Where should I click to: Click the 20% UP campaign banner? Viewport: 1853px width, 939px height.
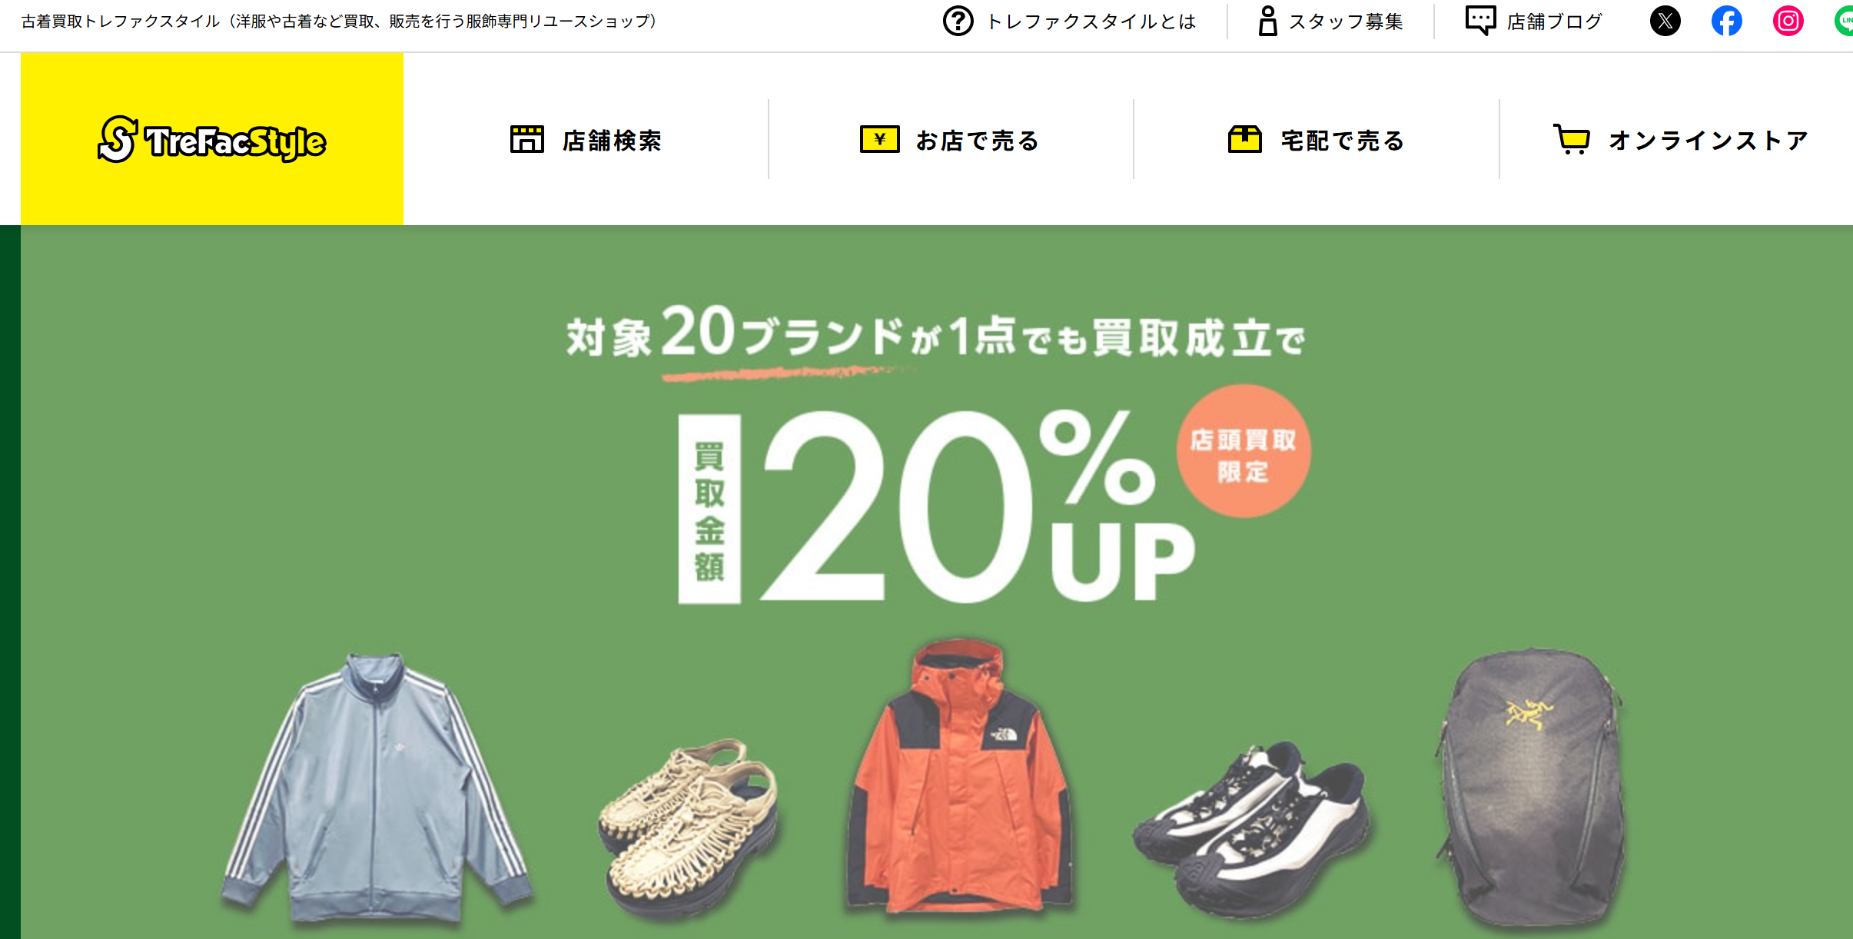pos(937,582)
